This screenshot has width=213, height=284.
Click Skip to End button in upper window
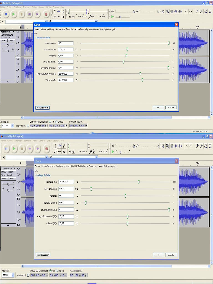38,14
